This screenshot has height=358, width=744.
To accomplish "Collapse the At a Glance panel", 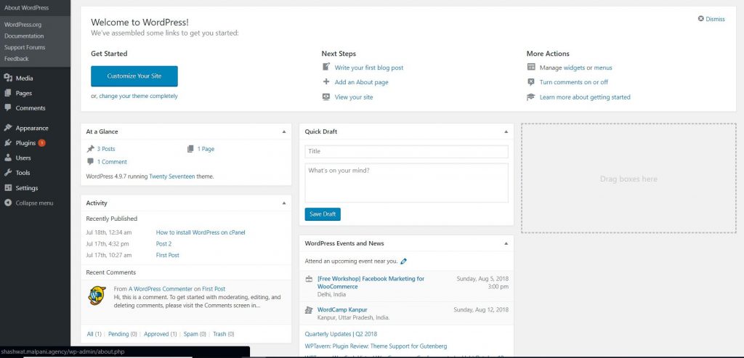I will coord(284,131).
